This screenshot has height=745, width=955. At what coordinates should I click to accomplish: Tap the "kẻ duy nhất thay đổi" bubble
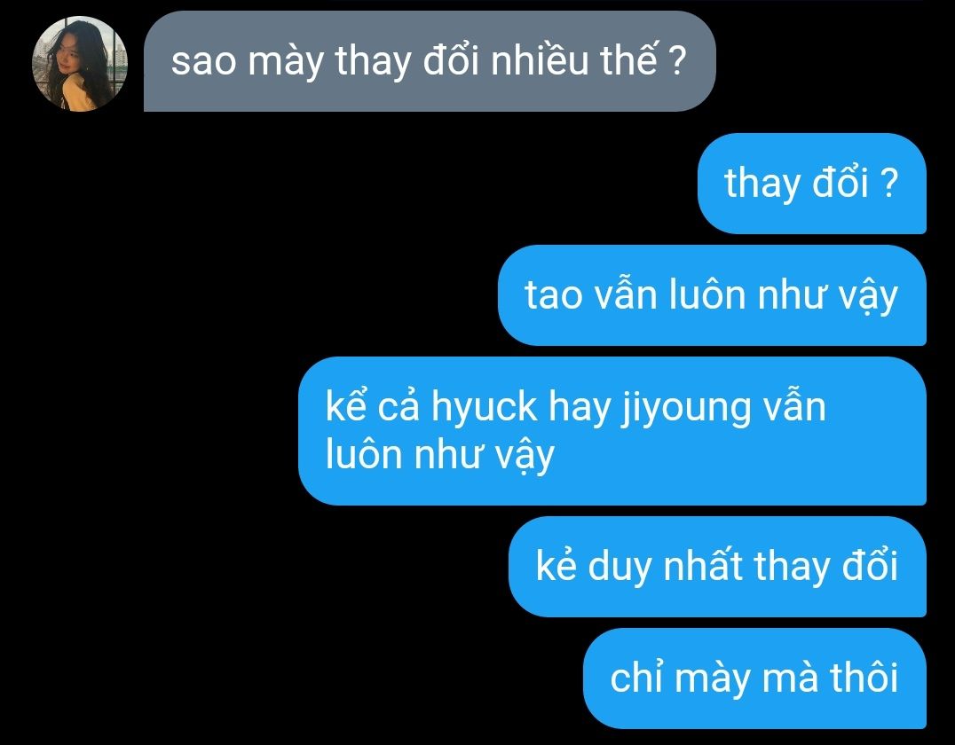pos(717,567)
